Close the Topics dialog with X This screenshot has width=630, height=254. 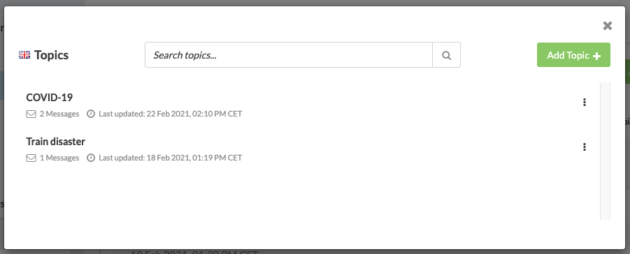[x=608, y=26]
